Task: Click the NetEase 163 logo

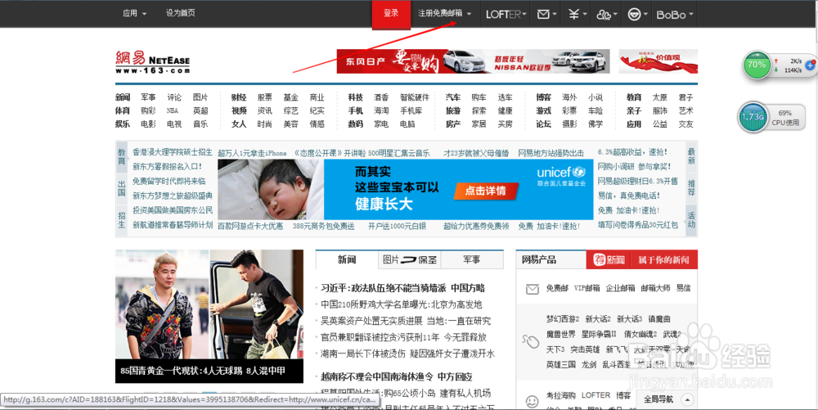Action: (153, 62)
